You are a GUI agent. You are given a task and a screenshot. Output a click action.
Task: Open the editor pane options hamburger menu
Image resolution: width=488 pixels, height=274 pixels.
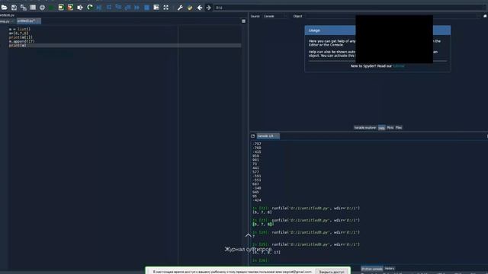244,21
